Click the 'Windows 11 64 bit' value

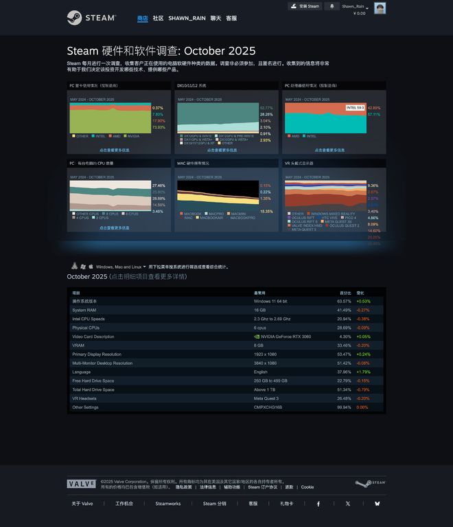coord(270,301)
